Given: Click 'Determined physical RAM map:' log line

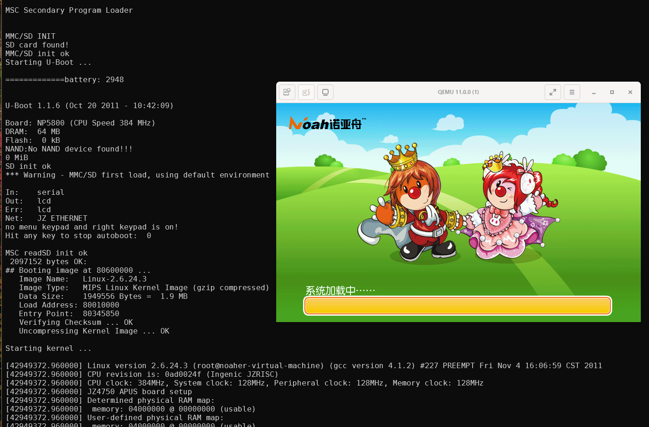Looking at the screenshot, I should click(110, 400).
